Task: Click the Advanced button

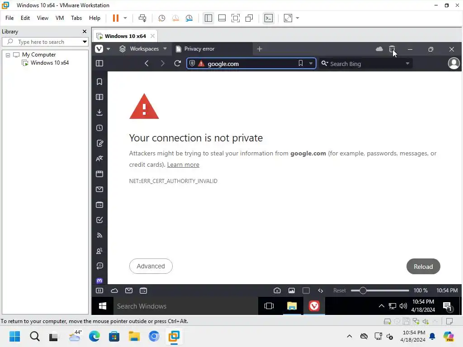Action: [x=151, y=266]
